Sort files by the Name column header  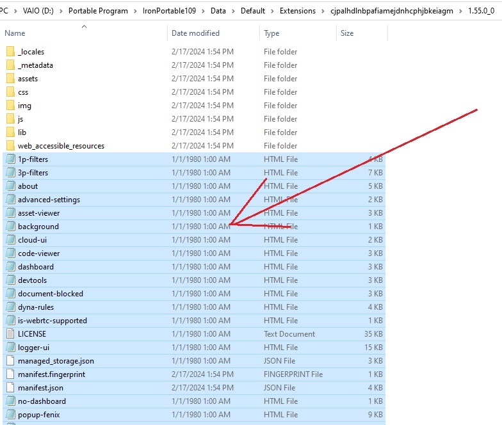[15, 33]
